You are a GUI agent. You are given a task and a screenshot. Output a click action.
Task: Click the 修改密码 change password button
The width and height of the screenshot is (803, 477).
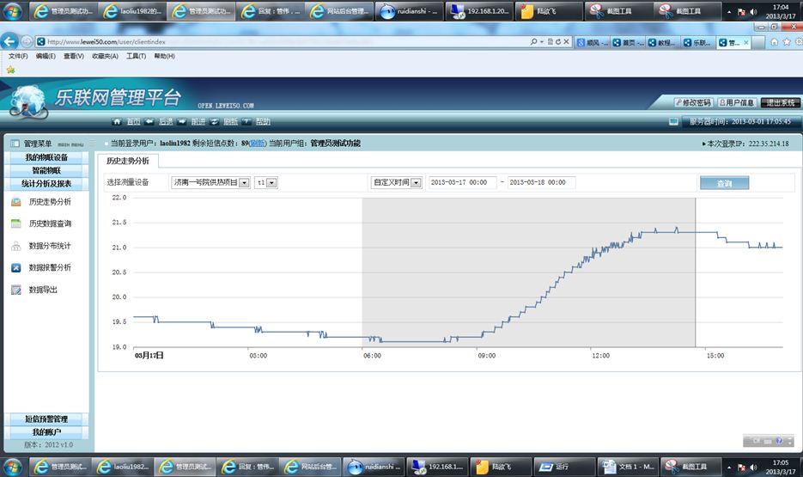click(692, 102)
